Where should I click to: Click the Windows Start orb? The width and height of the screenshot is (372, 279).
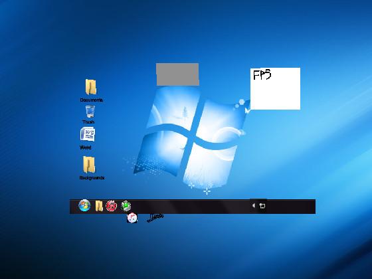[84, 205]
